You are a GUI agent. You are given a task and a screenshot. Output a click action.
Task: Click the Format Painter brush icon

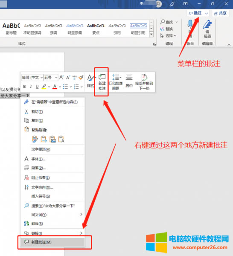pos(81,77)
